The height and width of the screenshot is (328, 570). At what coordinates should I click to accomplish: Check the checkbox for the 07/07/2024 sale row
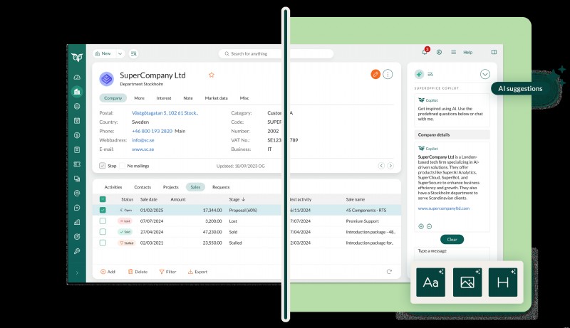click(x=103, y=221)
